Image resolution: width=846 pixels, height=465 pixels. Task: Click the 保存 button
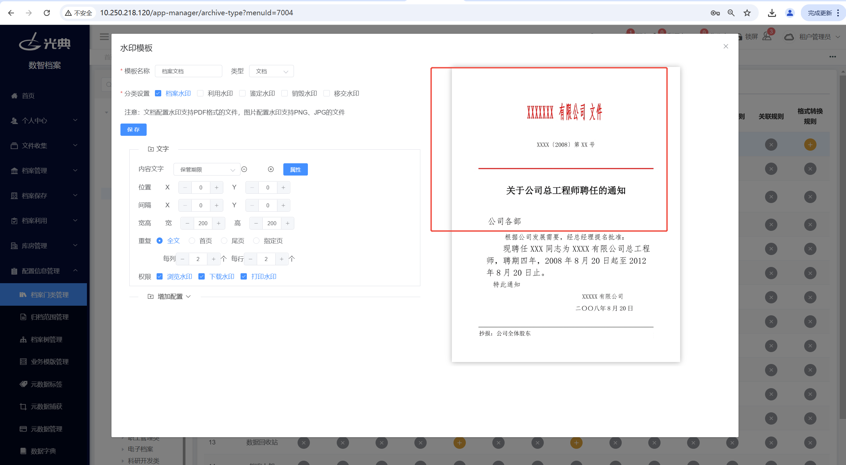point(133,129)
